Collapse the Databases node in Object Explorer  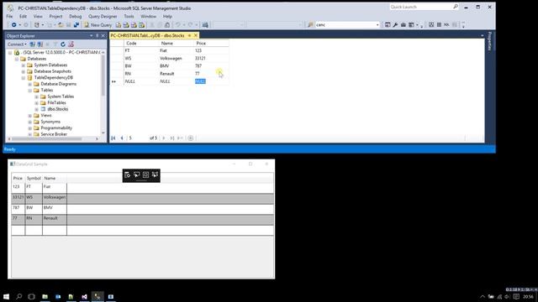pos(17,59)
